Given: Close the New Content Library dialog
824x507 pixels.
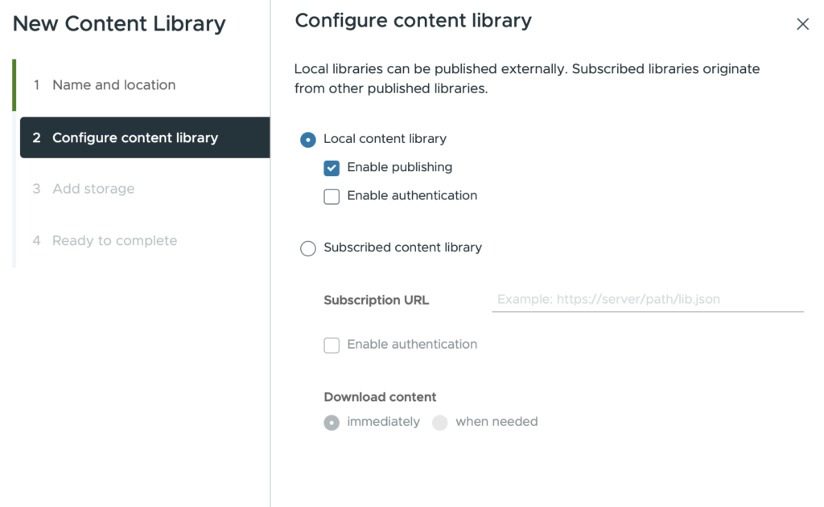Looking at the screenshot, I should pos(802,24).
